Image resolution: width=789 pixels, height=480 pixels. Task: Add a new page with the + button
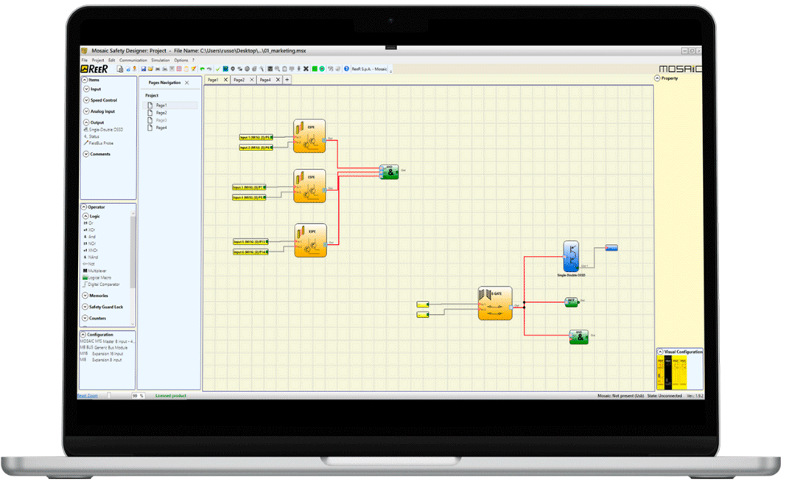[x=286, y=79]
